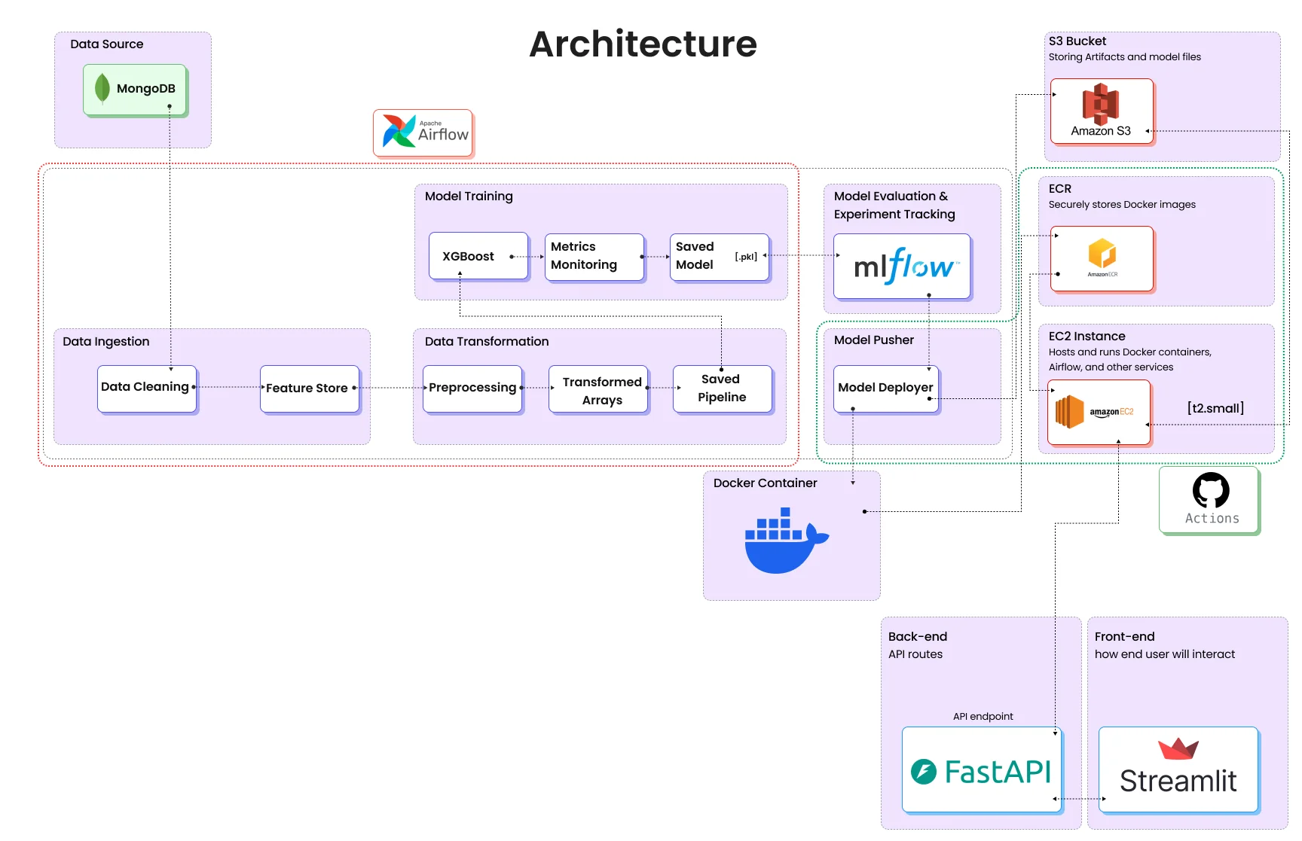Click the [t2.small] label

point(1215,408)
